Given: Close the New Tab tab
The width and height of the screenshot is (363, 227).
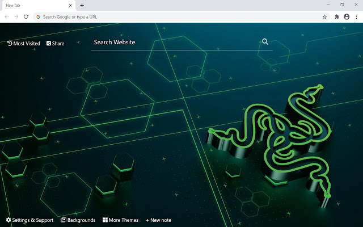Looking at the screenshot, I should 70,5.
